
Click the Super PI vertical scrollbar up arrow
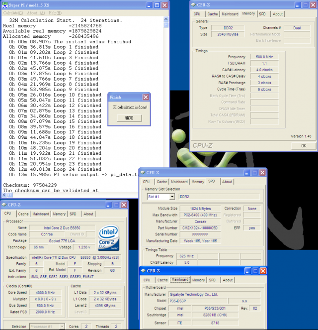coord(166,19)
